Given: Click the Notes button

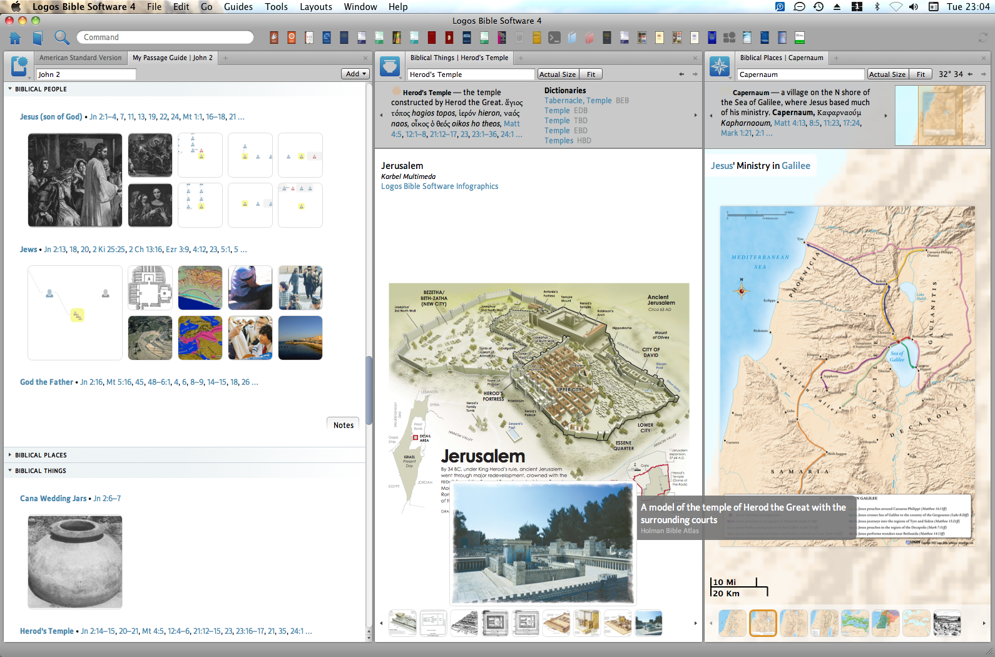Looking at the screenshot, I should click(343, 425).
